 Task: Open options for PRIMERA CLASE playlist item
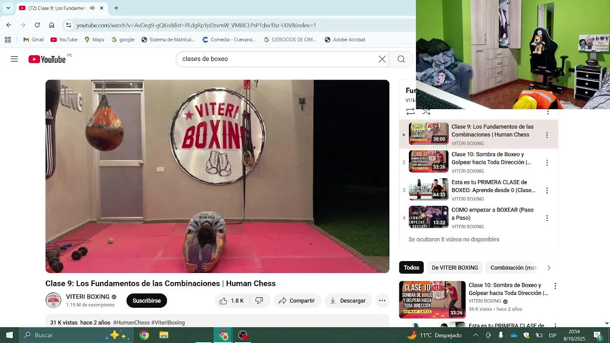point(547,191)
